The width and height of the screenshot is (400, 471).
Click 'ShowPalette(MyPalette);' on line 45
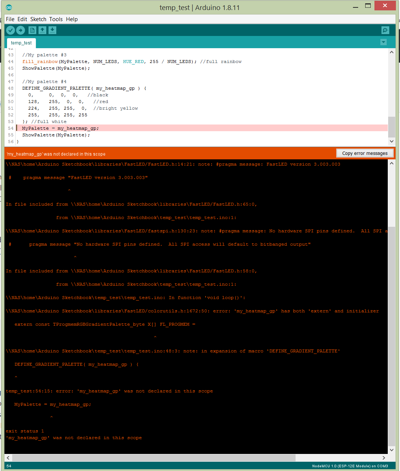coord(56,68)
